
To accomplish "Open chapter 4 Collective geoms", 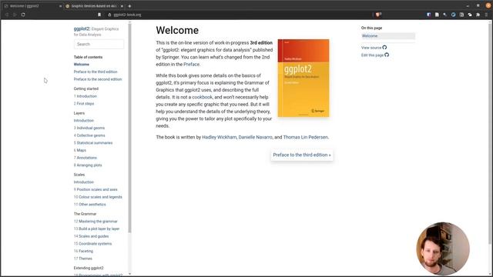I will tap(89, 135).
